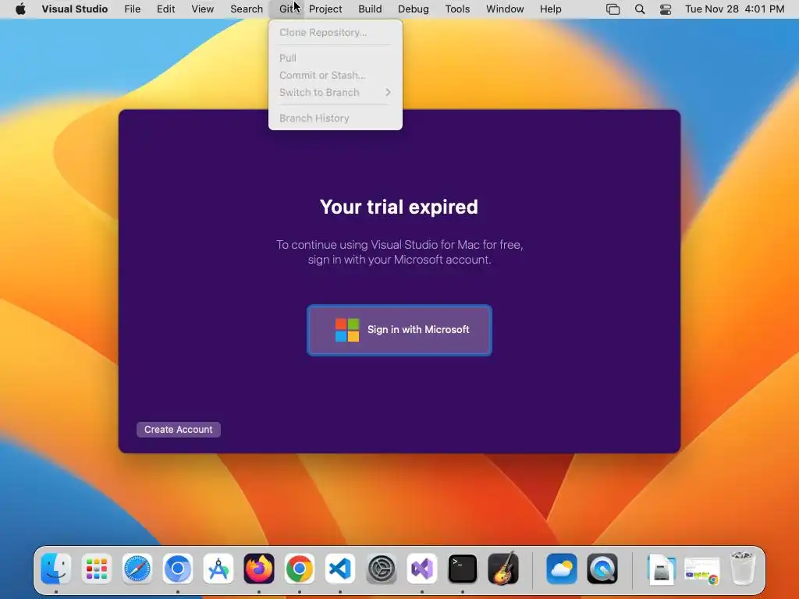Select Branch History in the Git menu
This screenshot has height=599, width=799.
[x=336, y=119]
